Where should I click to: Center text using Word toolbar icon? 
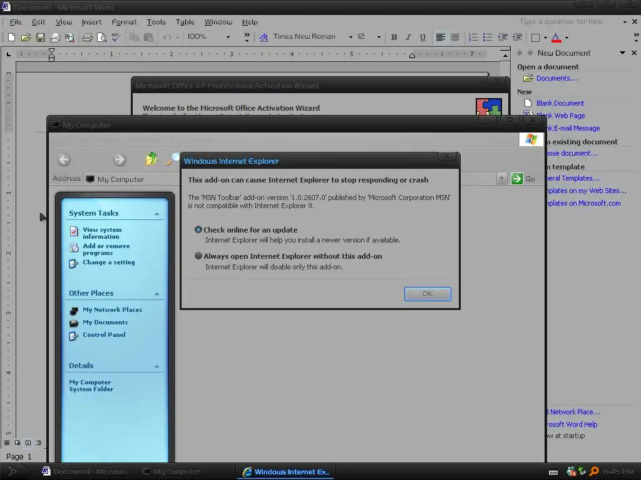point(454,37)
